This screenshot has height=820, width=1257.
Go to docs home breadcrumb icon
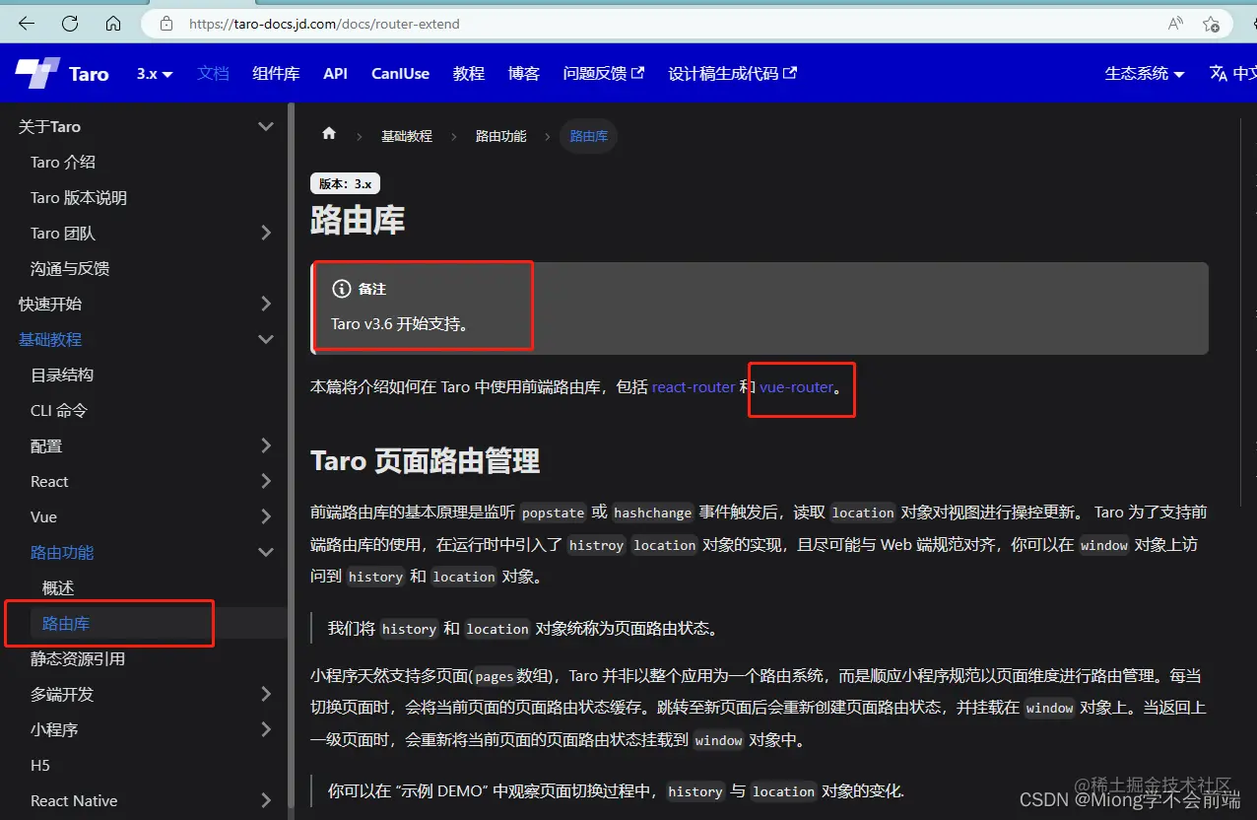329,134
